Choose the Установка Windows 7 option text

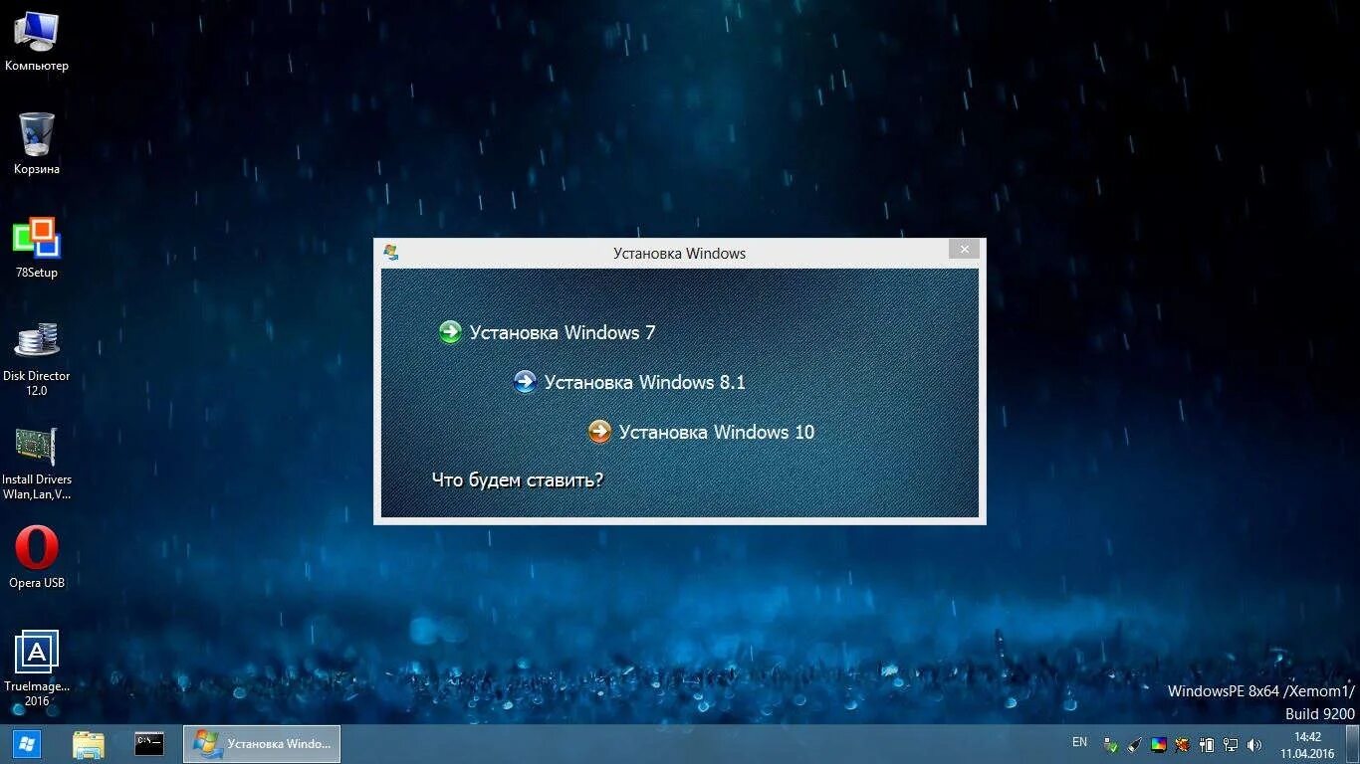click(x=563, y=332)
